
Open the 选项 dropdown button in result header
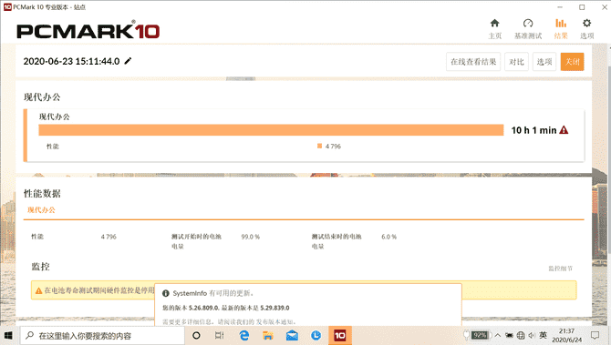coord(544,62)
